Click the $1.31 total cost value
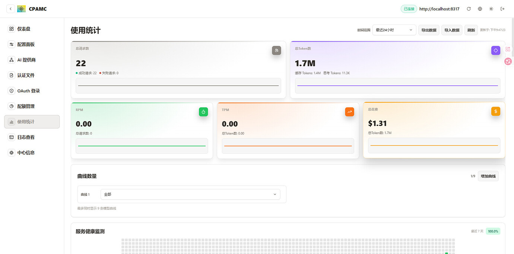Viewport: 514px width, 254px height. click(x=377, y=123)
